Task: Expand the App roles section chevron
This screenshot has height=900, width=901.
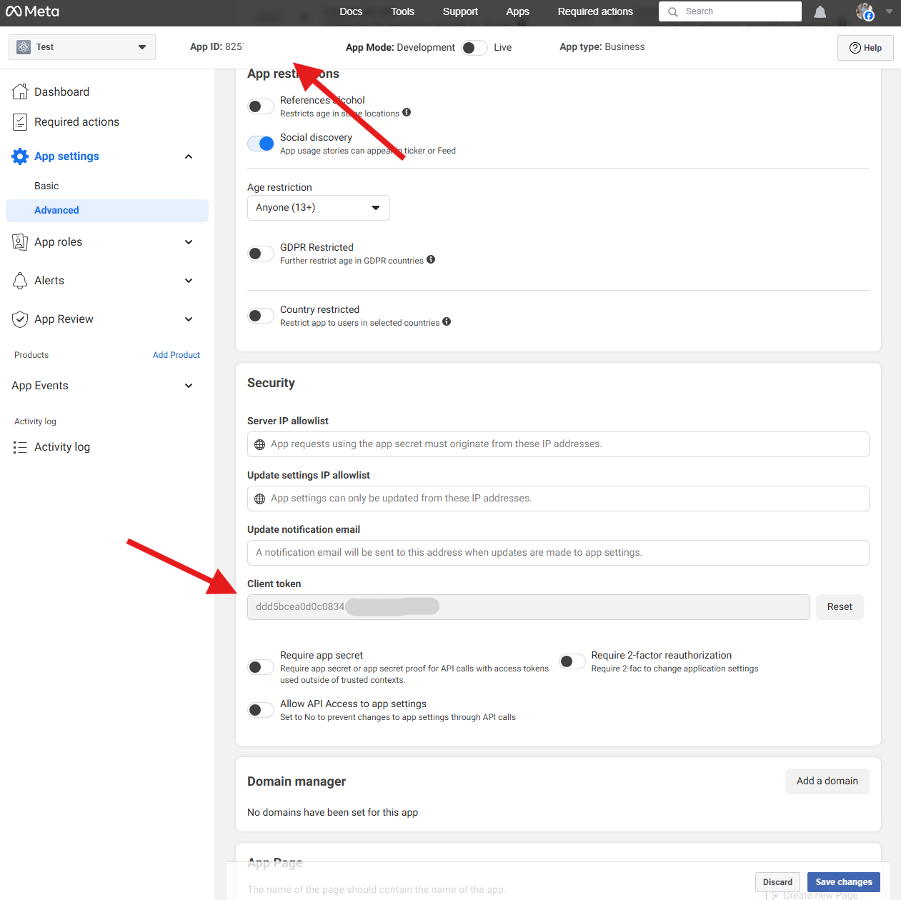Action: [x=189, y=242]
